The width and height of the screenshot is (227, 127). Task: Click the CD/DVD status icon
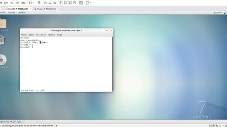coord(214,126)
